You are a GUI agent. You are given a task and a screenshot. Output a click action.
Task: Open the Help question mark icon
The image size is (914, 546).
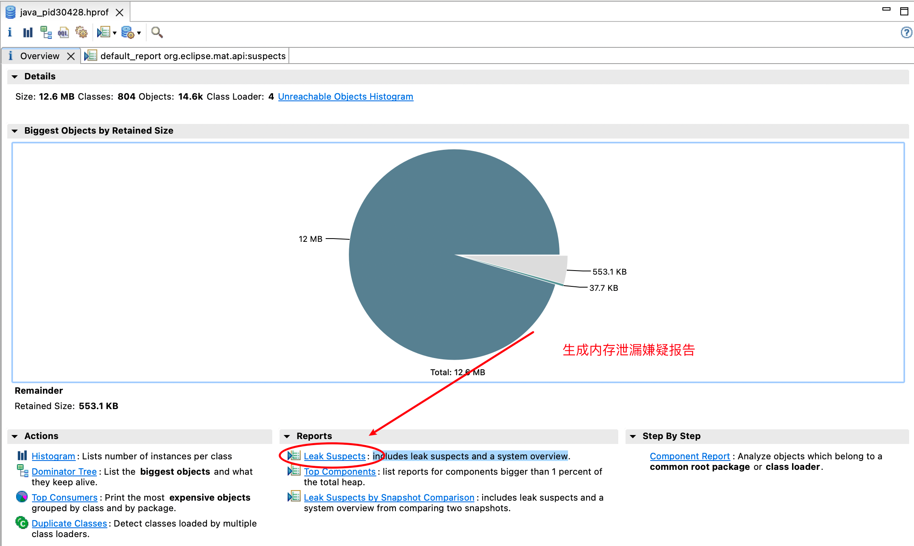coord(906,32)
